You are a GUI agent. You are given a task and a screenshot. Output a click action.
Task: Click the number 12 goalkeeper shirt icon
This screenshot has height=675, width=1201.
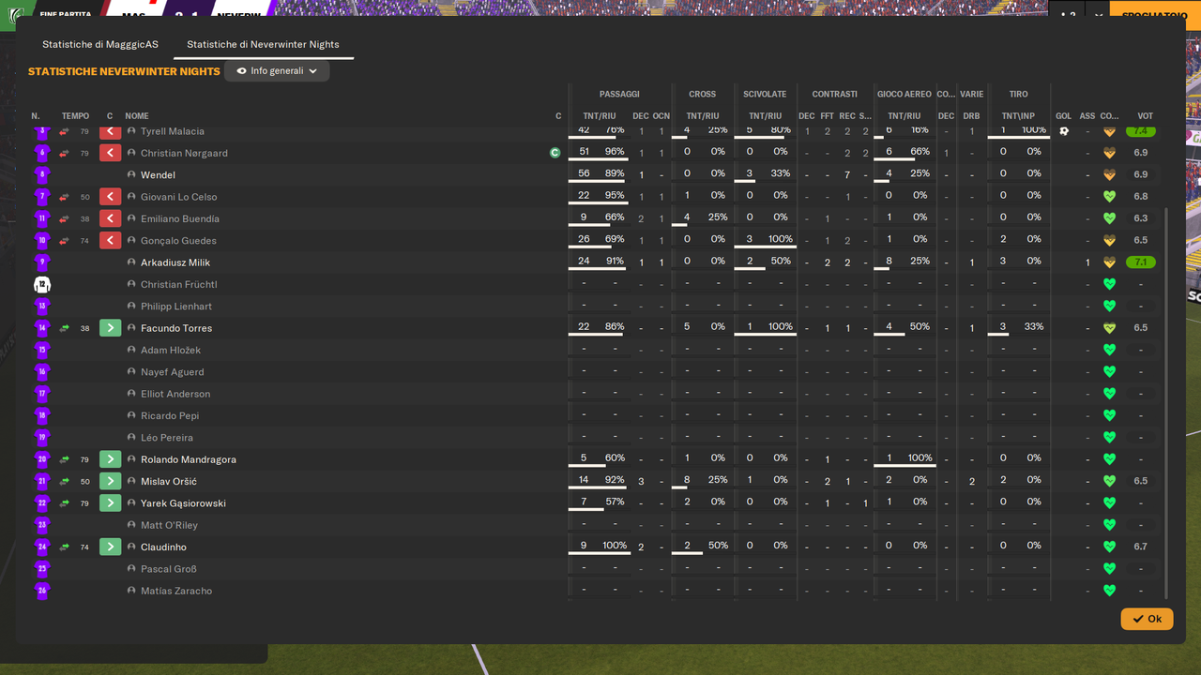[x=42, y=284]
